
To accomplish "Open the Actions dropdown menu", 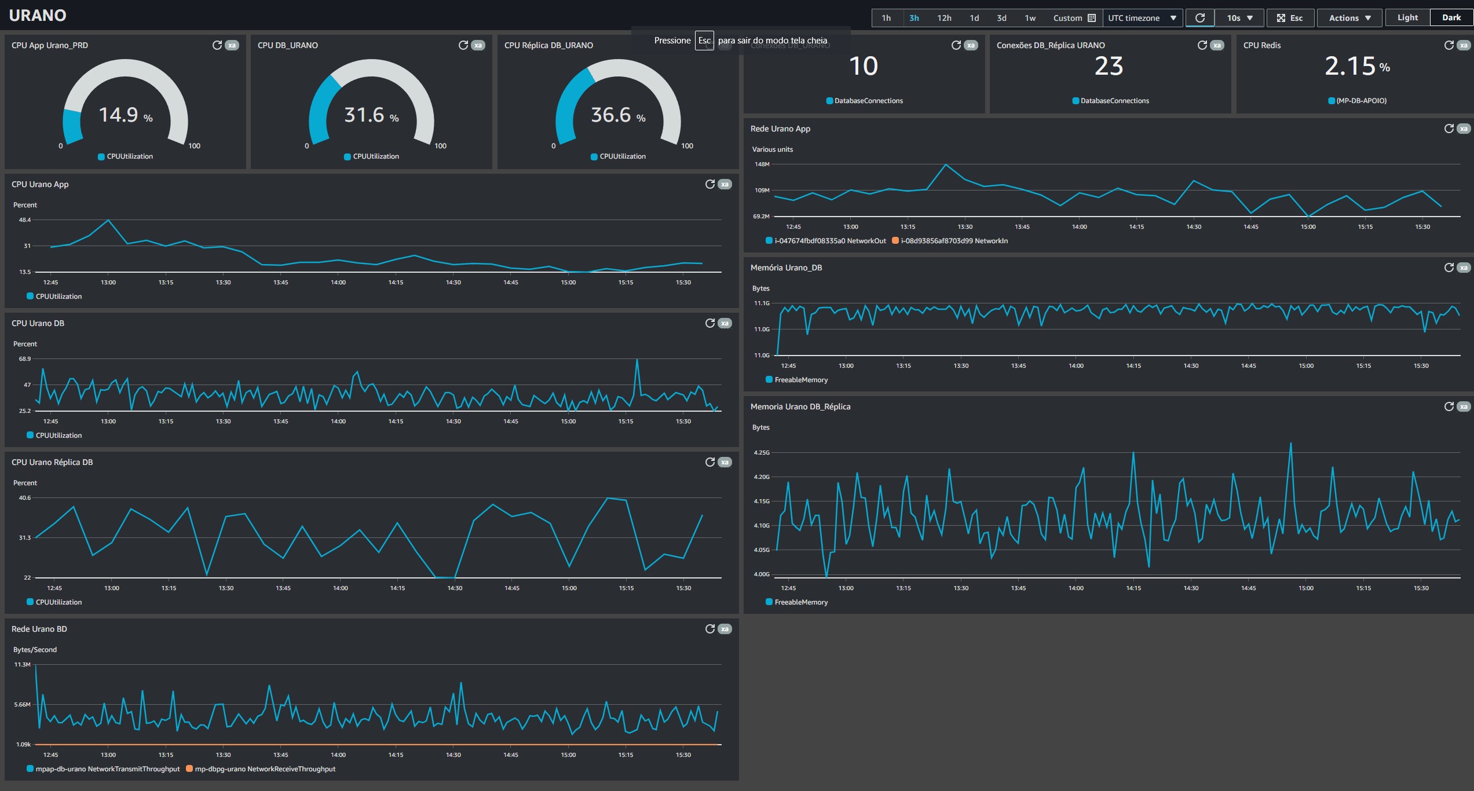I will pos(1349,18).
